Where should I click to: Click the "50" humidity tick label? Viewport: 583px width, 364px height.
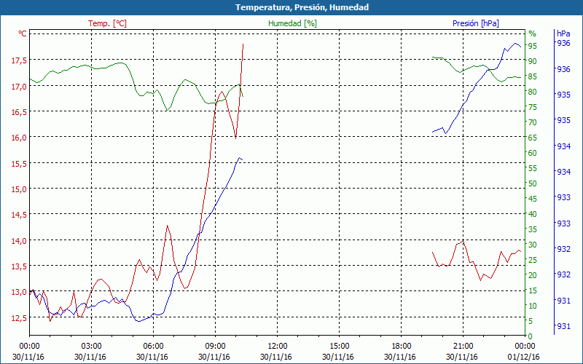click(x=533, y=183)
